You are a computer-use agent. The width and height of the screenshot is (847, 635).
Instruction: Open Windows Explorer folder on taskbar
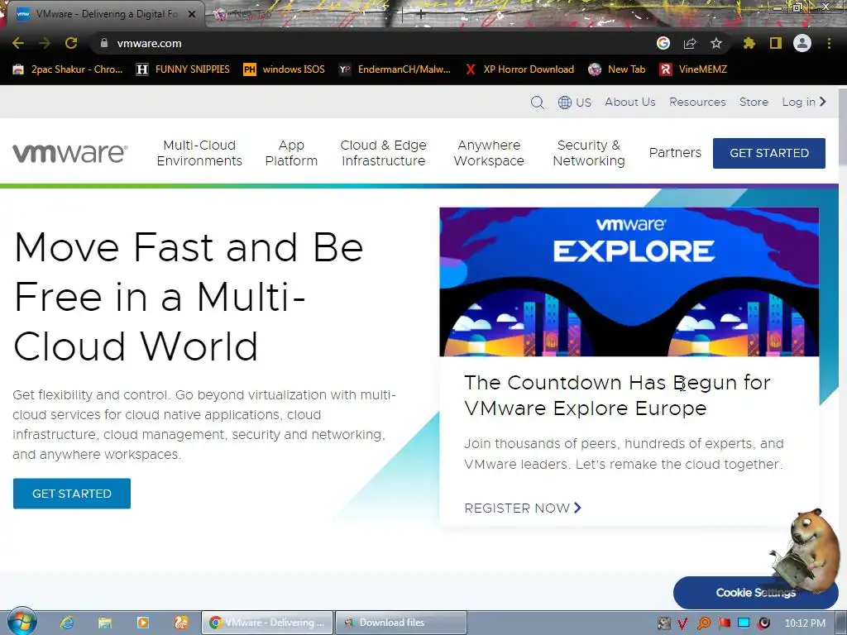(105, 623)
